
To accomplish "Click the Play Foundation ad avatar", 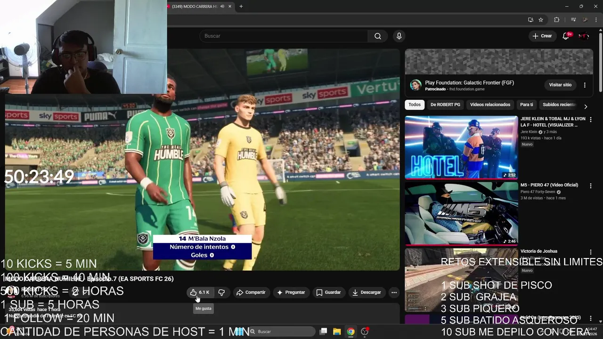I will coord(416,85).
